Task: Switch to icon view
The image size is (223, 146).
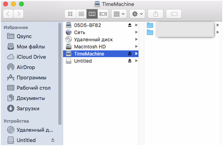Action: pos(70,14)
